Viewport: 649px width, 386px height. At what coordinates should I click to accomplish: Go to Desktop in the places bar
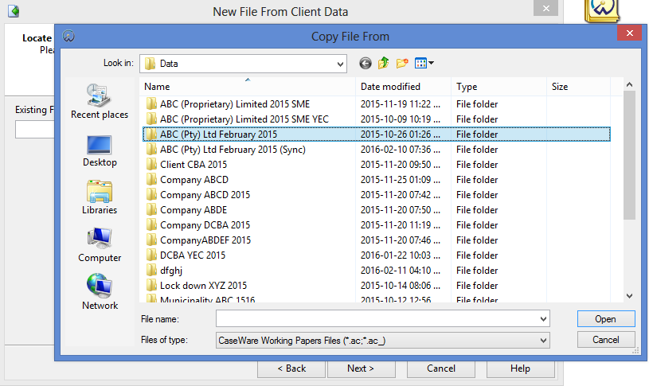100,150
